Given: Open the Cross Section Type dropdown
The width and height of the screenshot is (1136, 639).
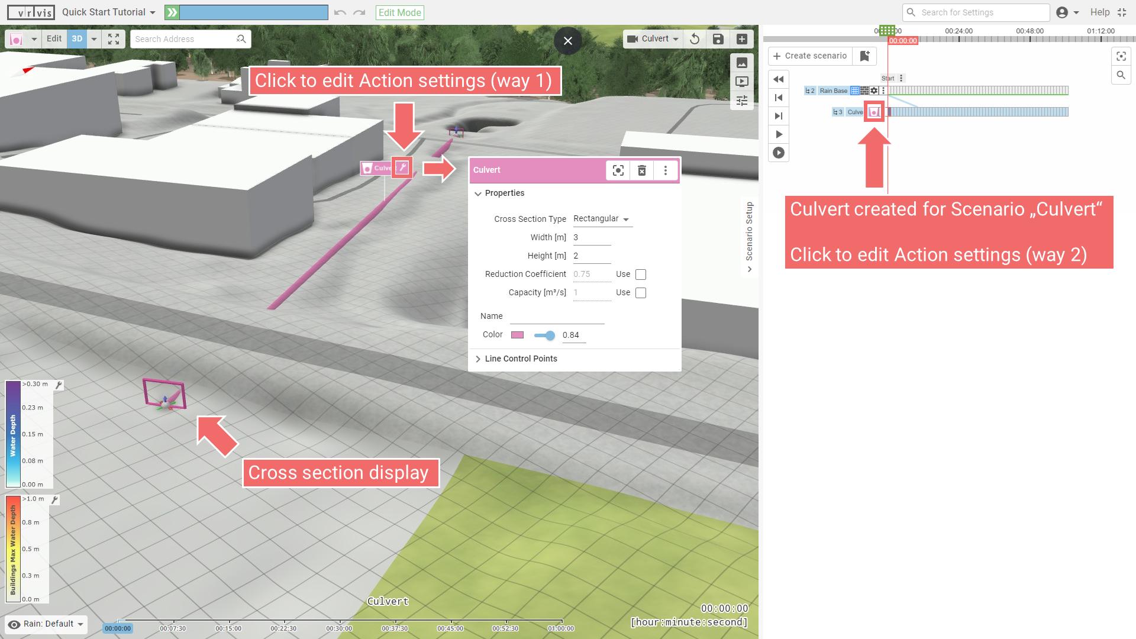Looking at the screenshot, I should click(601, 218).
